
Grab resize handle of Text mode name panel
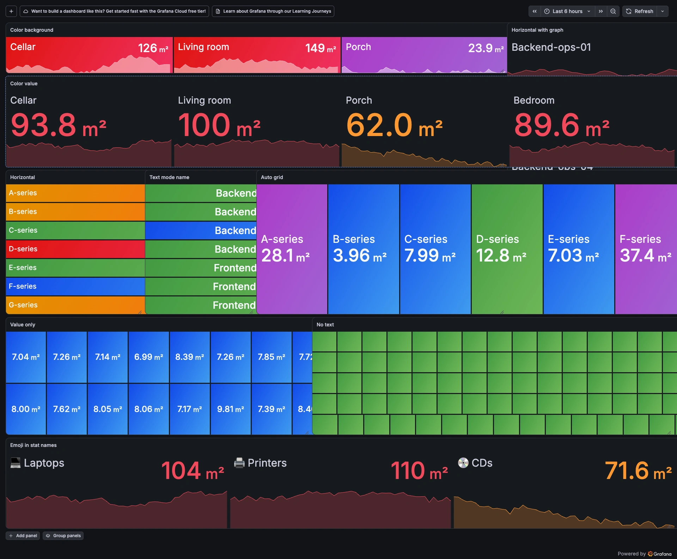click(251, 312)
